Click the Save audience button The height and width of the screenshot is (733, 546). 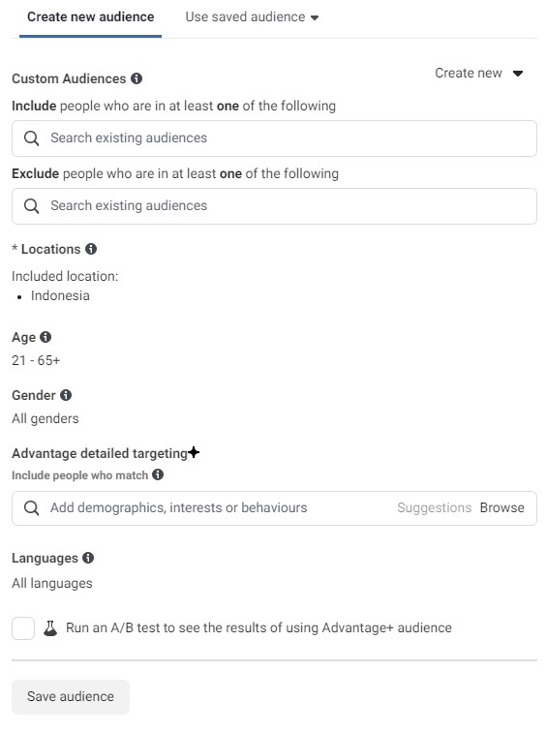(x=71, y=696)
